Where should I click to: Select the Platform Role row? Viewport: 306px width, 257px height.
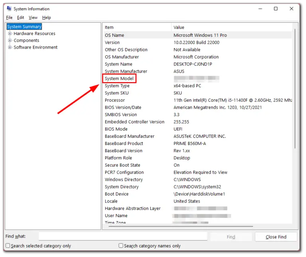point(198,158)
